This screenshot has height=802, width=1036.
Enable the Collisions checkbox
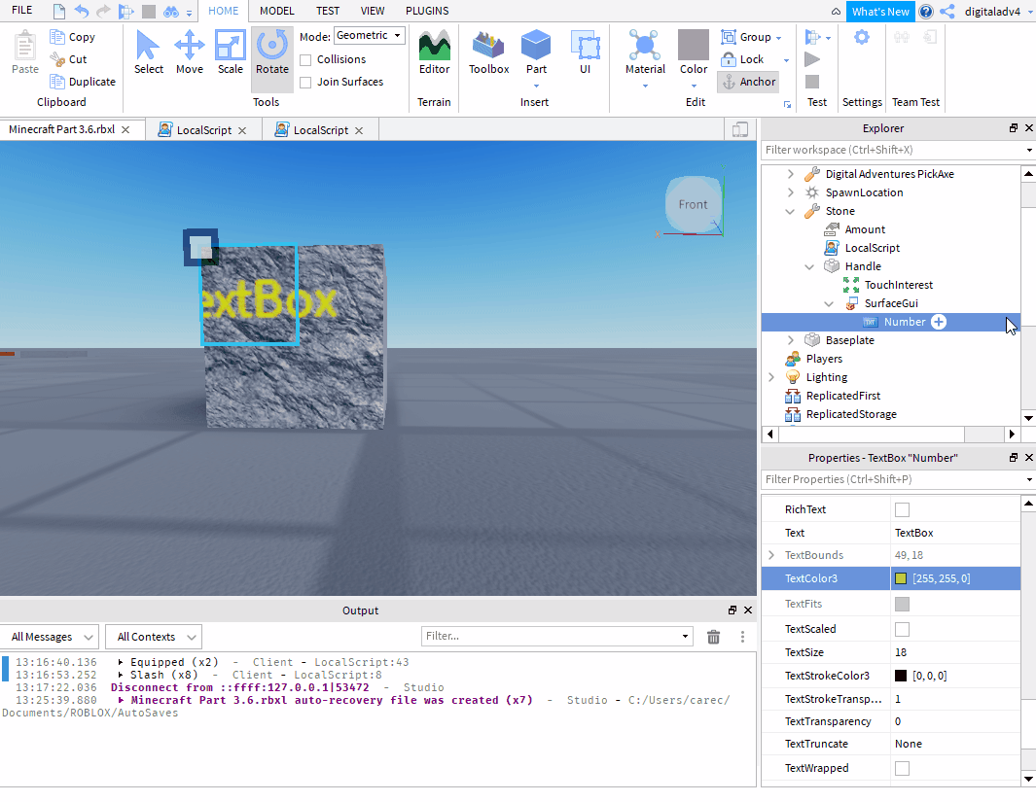point(305,60)
